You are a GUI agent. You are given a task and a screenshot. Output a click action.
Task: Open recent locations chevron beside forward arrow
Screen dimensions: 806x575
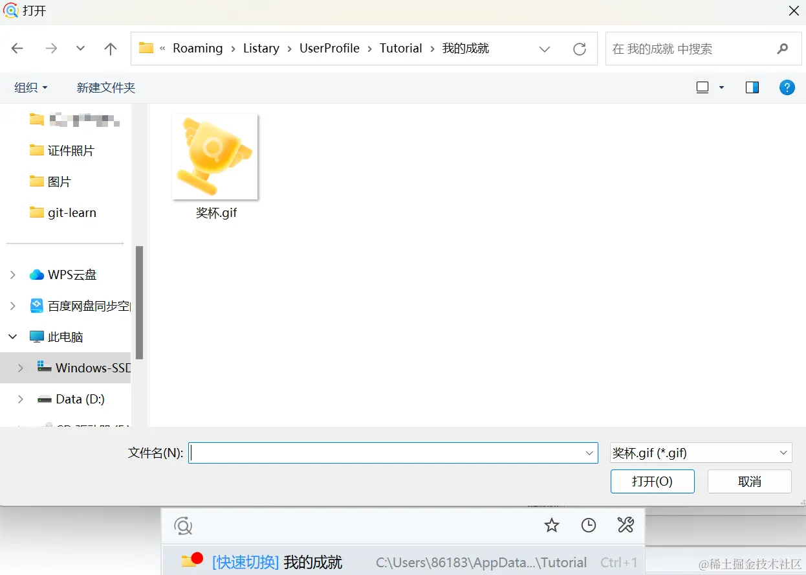click(80, 49)
